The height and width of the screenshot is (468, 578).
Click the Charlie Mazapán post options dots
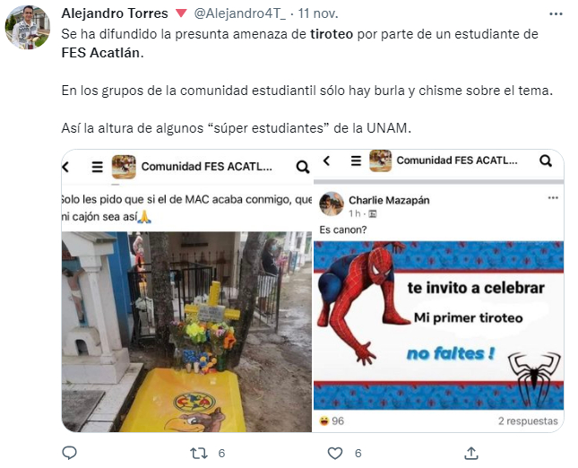pyautogui.click(x=553, y=197)
